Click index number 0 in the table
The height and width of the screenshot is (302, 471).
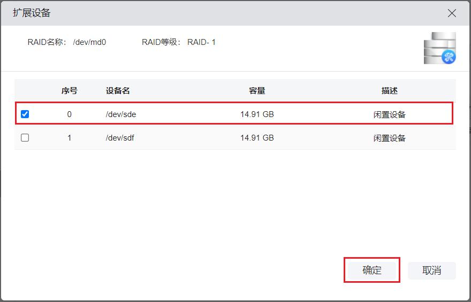point(69,114)
